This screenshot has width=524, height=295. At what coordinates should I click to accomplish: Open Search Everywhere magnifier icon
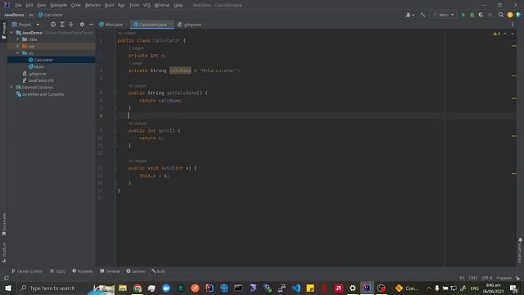501,15
